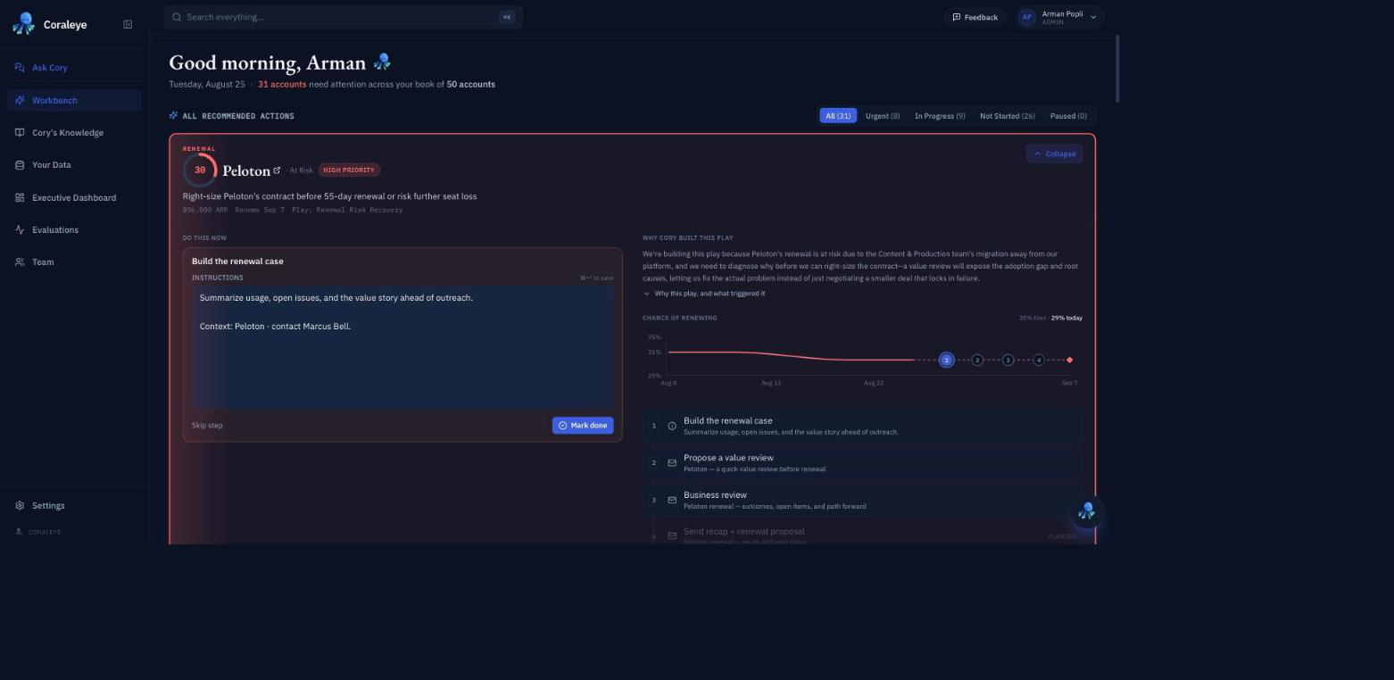Select the Workbench sparkle icon
This screenshot has width=1394, height=680.
[20, 100]
